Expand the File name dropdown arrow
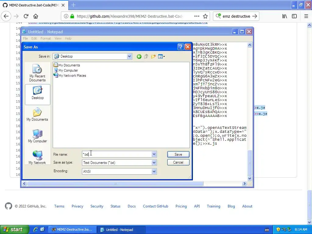 [154, 154]
